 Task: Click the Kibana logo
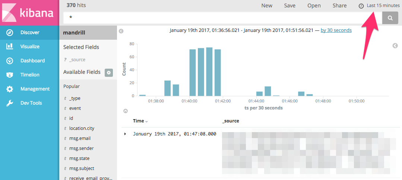pos(29,13)
